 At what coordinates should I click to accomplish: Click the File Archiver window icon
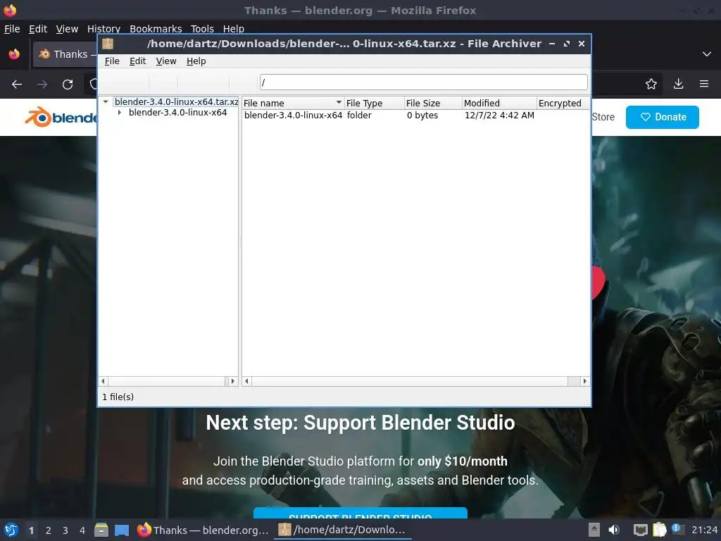coord(108,44)
